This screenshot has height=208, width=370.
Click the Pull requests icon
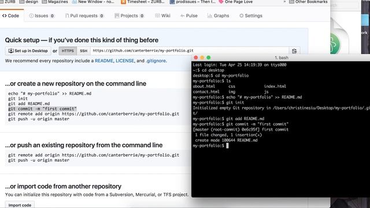click(67, 16)
